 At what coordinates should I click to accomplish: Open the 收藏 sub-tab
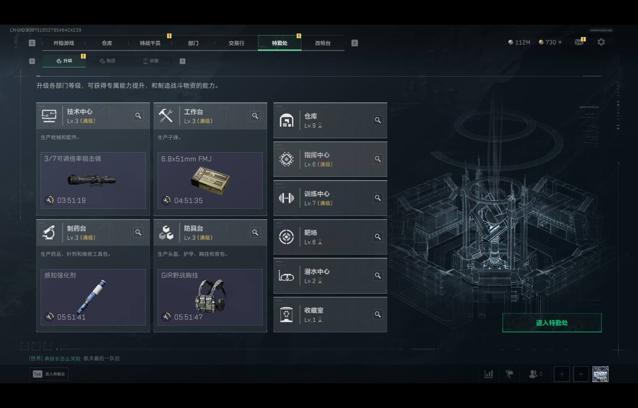point(151,61)
